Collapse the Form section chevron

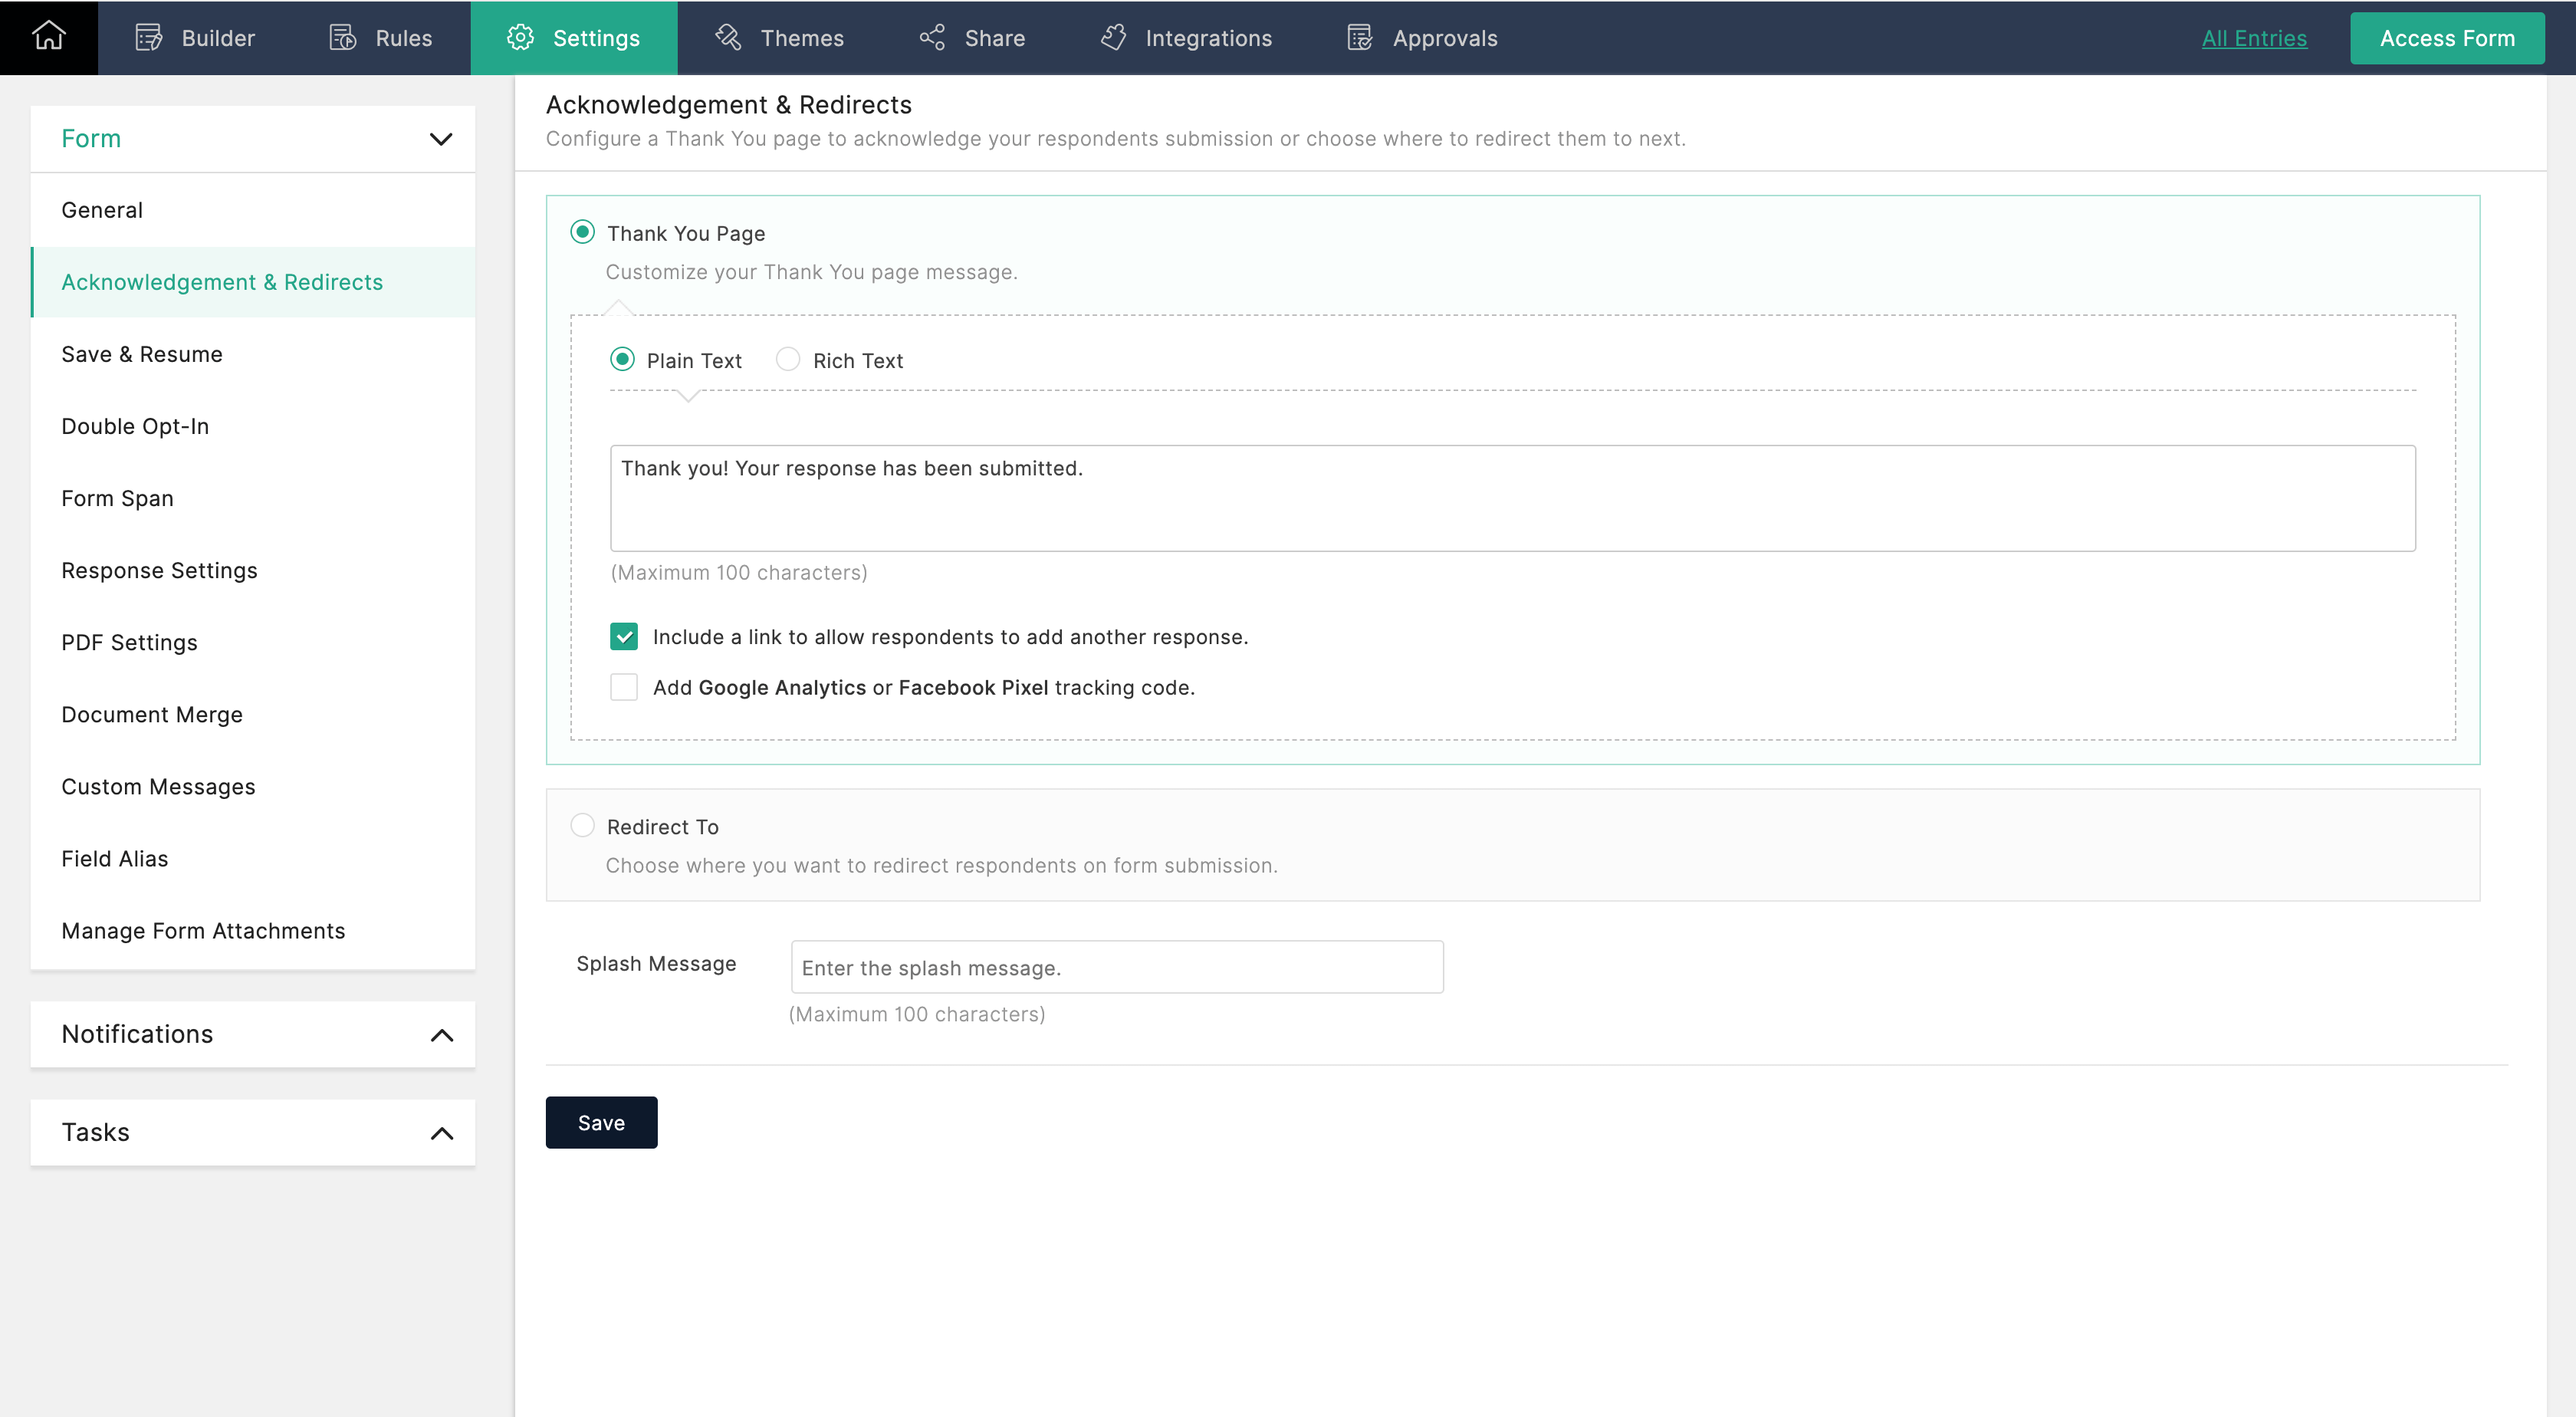point(441,139)
